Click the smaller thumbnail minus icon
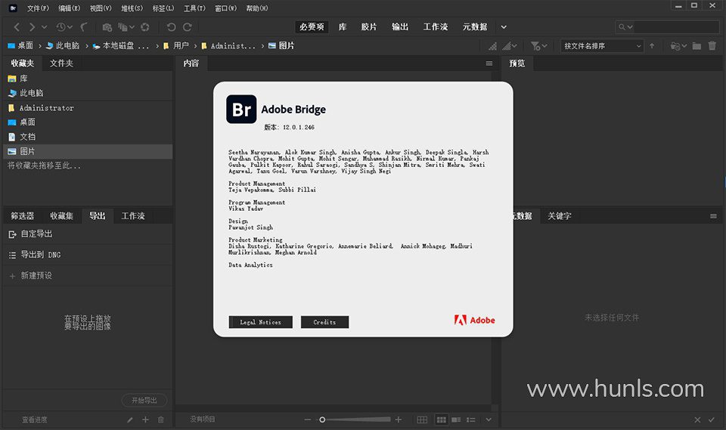Viewport: 726px width, 430px height. click(308, 420)
